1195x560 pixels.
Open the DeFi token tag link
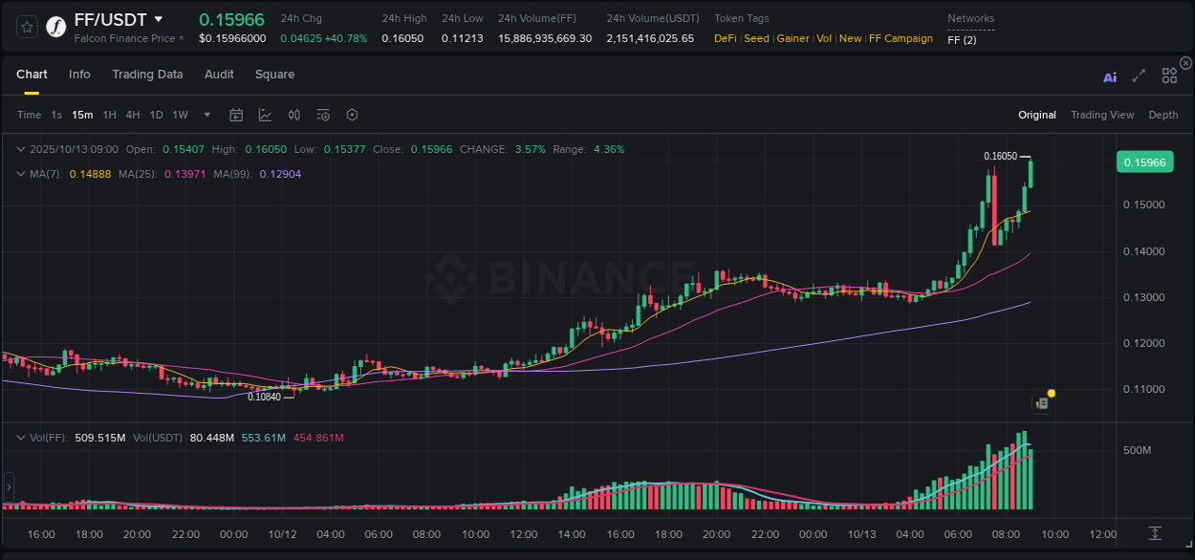point(724,38)
